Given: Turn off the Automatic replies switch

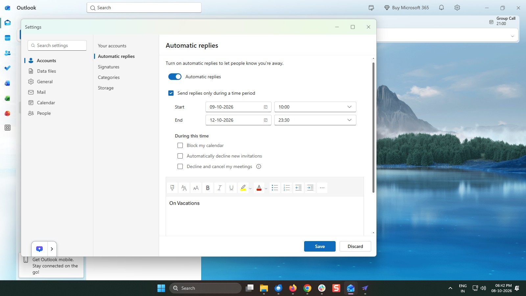Looking at the screenshot, I should coord(175,77).
